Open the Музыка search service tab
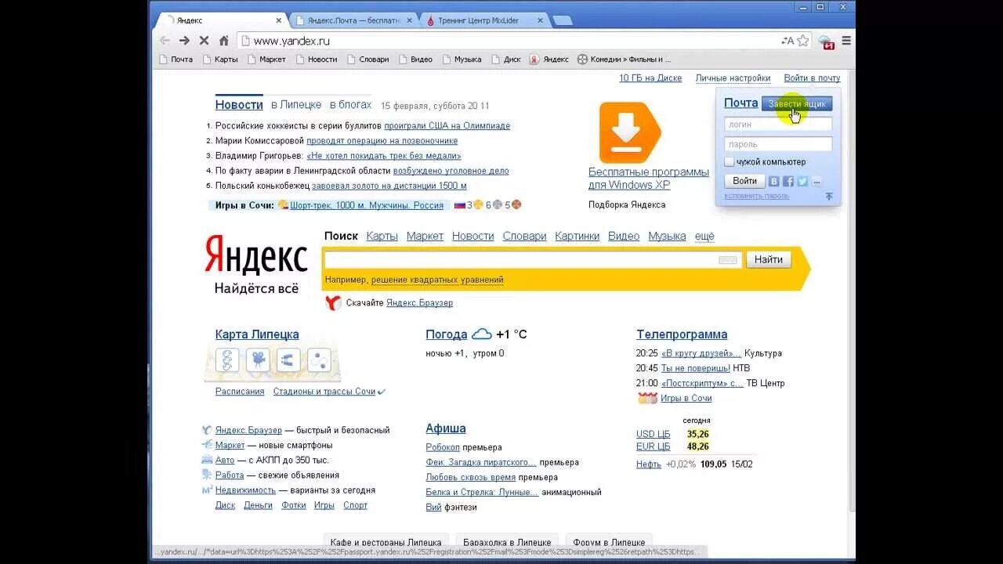Viewport: 1003px width, 564px height. [x=667, y=236]
